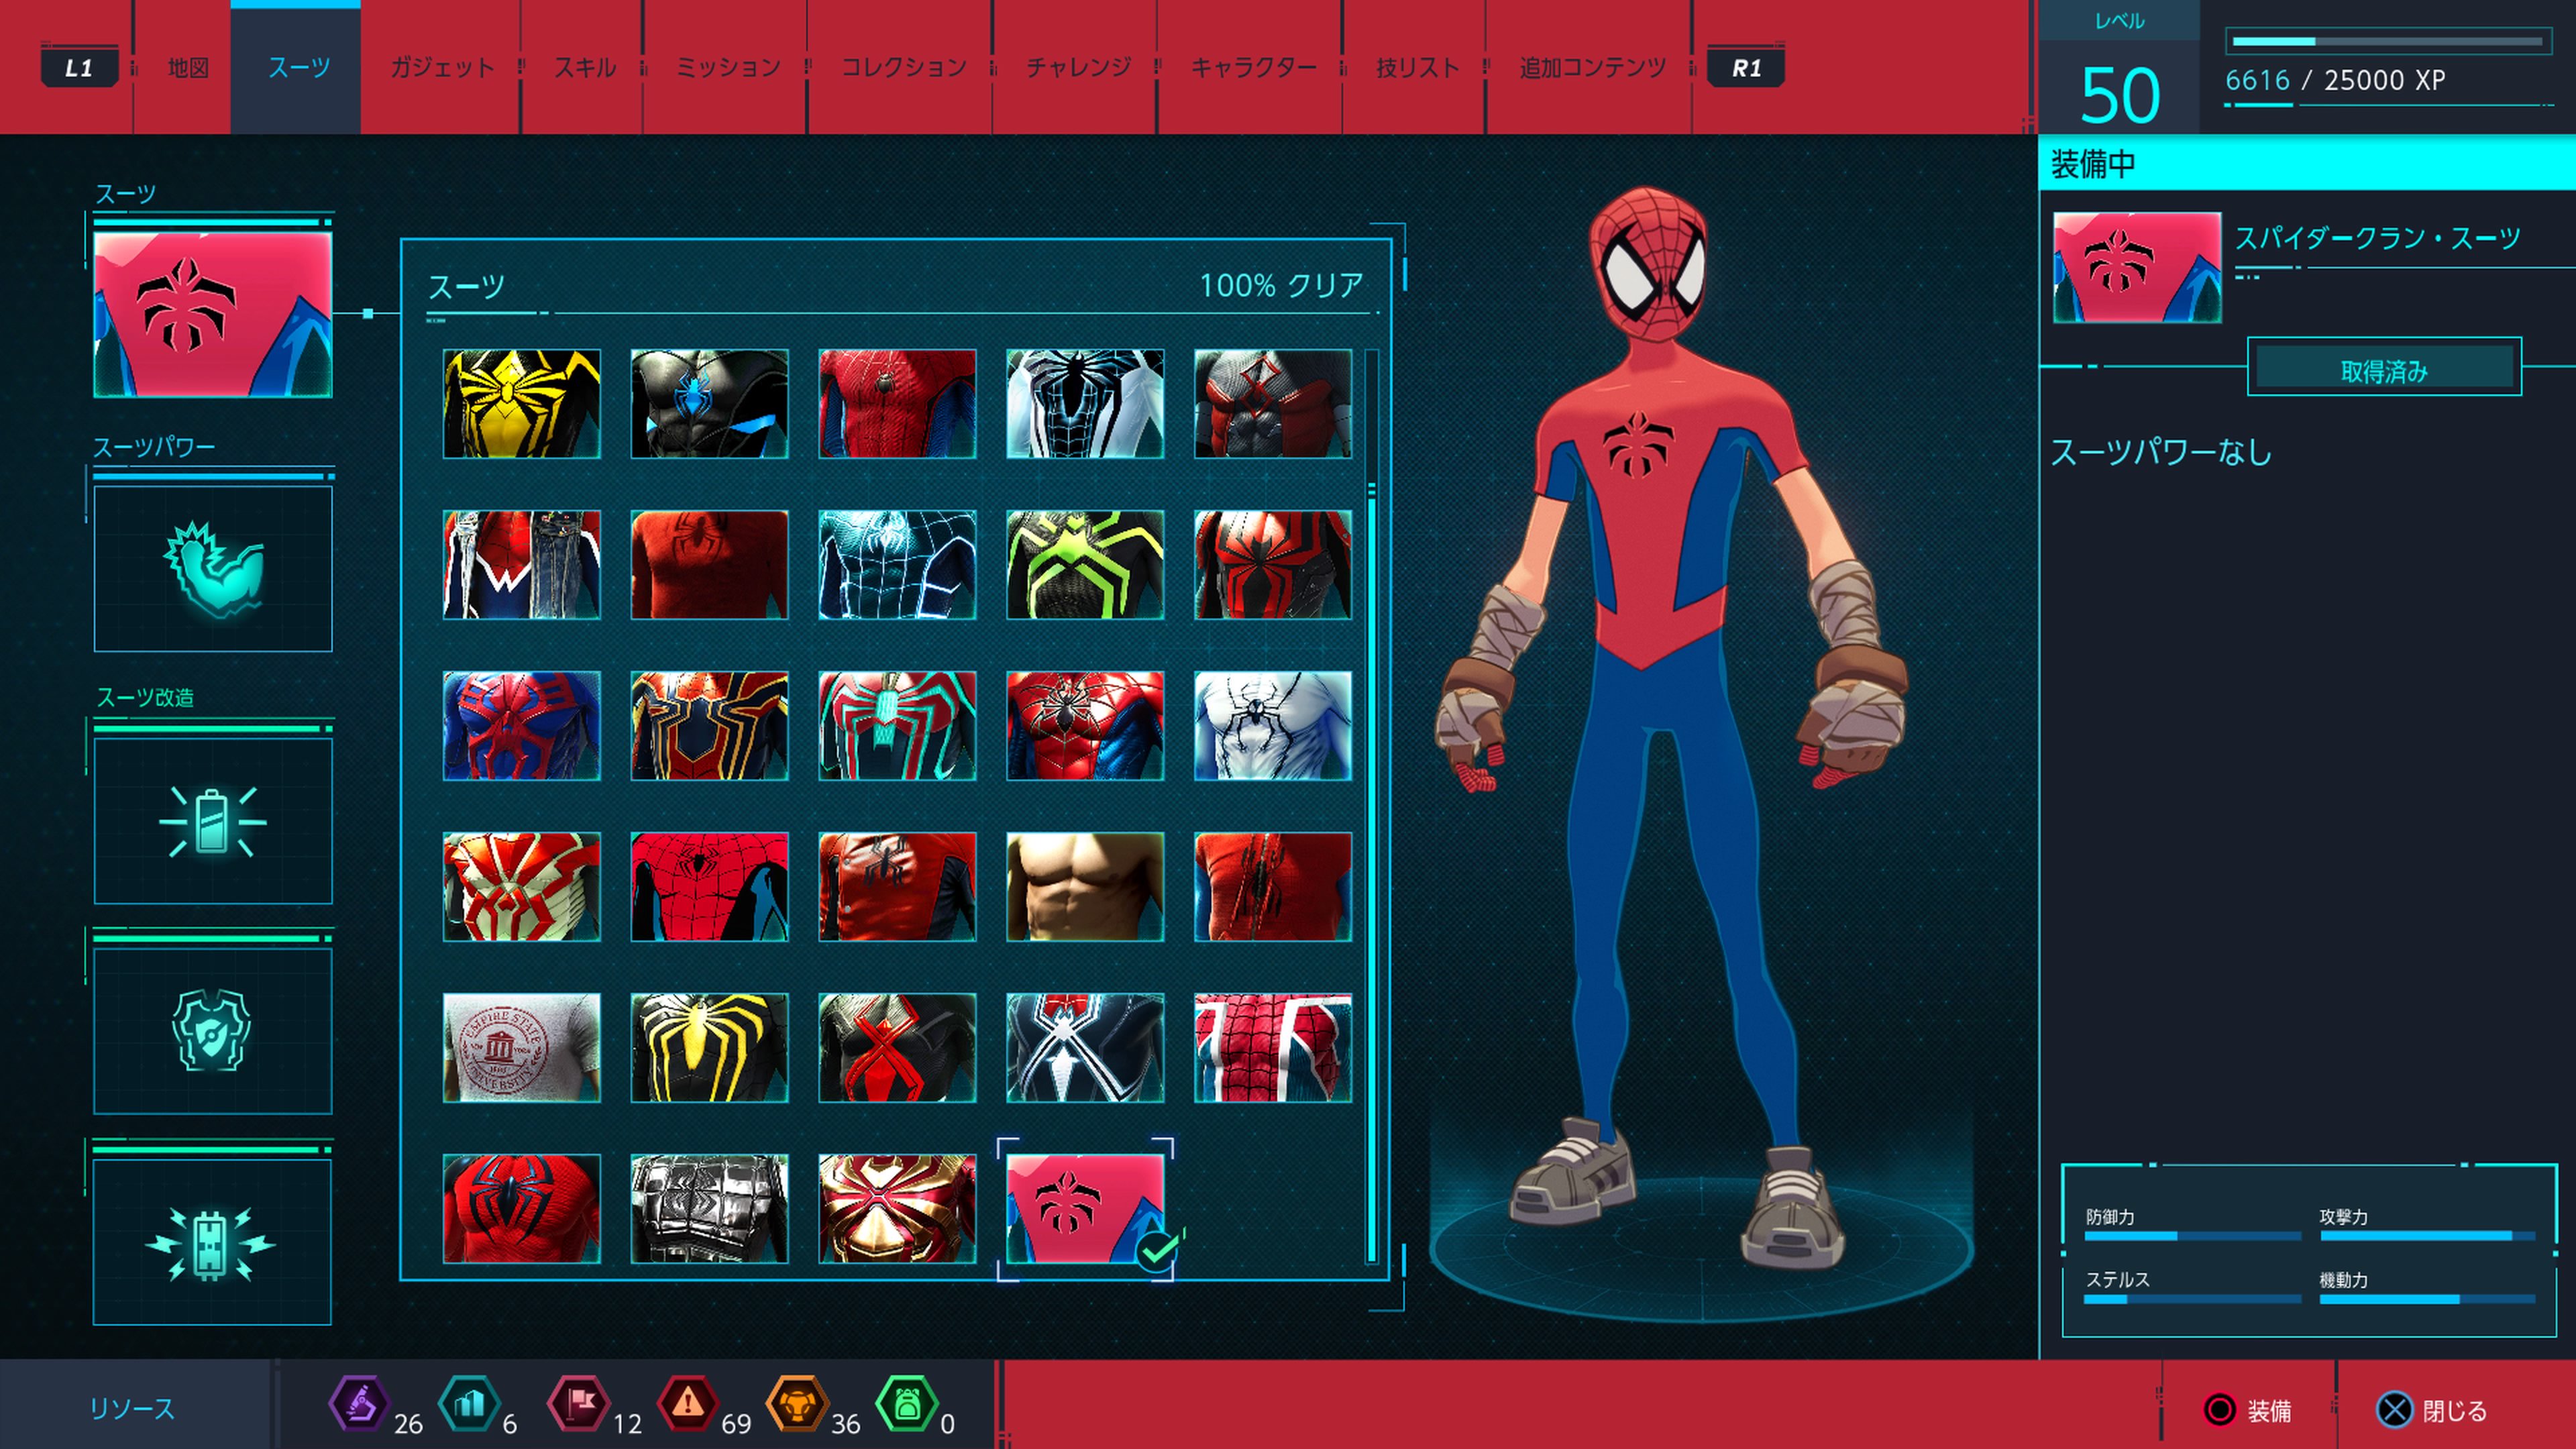This screenshot has width=2576, height=1449.
Task: Switch to the ガジェット tab
Action: (441, 67)
